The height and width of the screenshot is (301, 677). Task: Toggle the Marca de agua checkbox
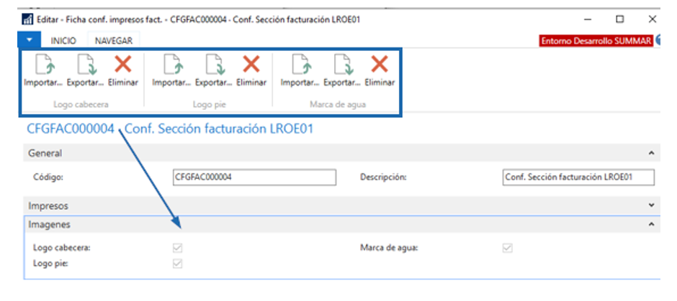[508, 248]
